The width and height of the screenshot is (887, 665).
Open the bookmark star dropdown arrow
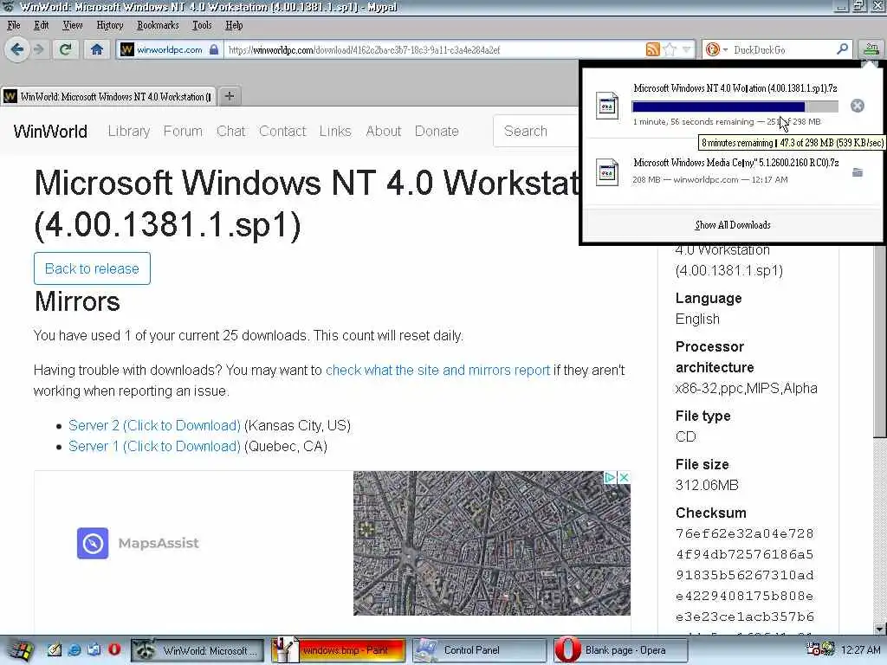(x=686, y=49)
